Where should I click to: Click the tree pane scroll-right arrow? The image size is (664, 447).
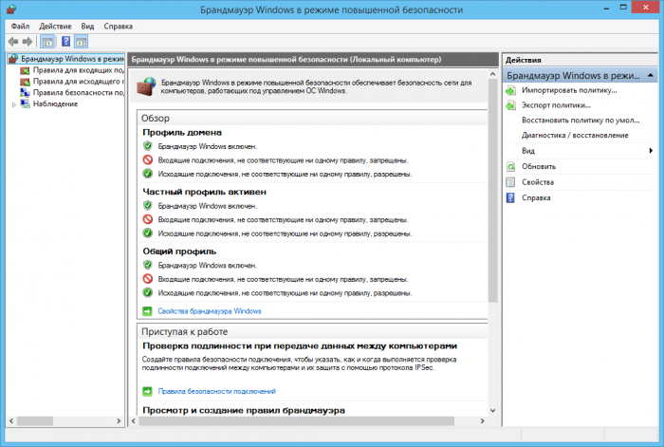119,421
